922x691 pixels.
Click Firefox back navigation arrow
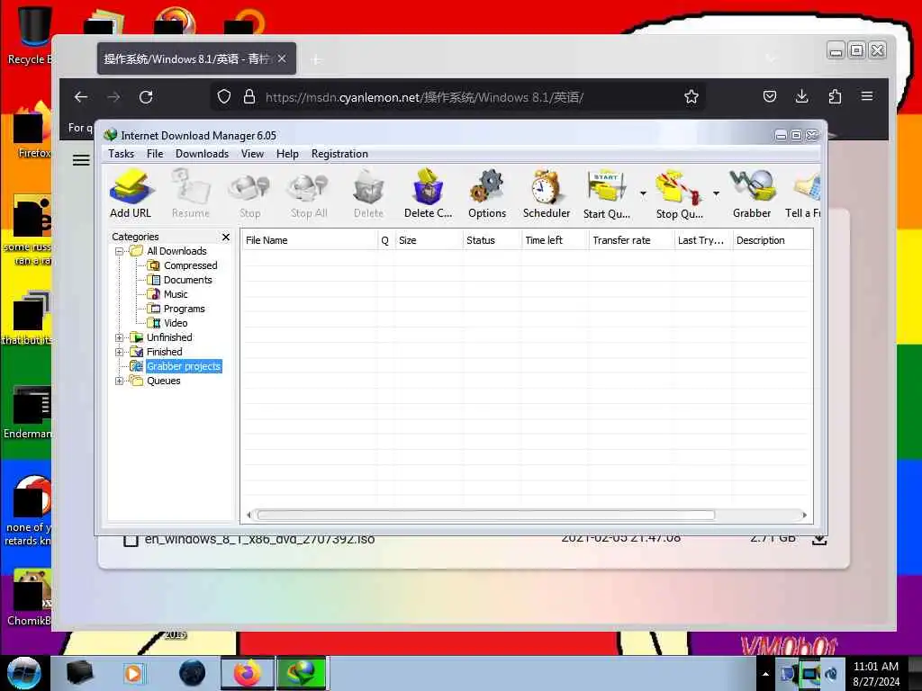[81, 97]
